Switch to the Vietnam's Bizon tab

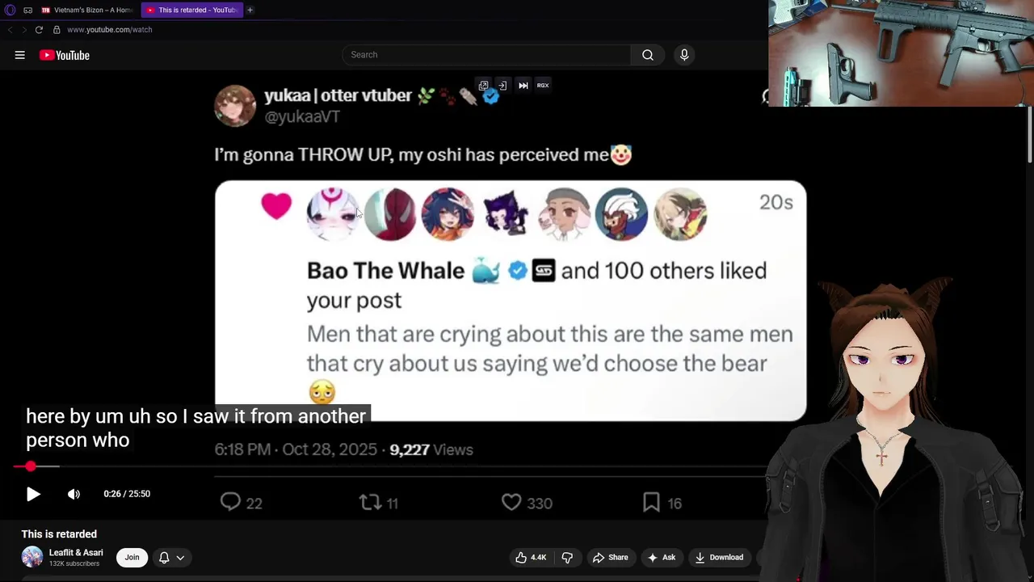click(87, 10)
